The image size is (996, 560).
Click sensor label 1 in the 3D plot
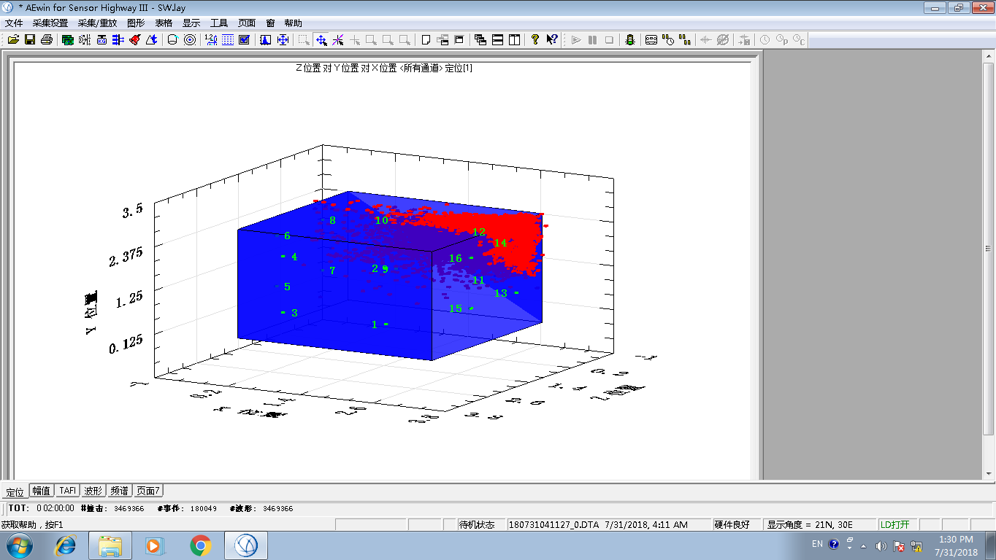tap(375, 324)
